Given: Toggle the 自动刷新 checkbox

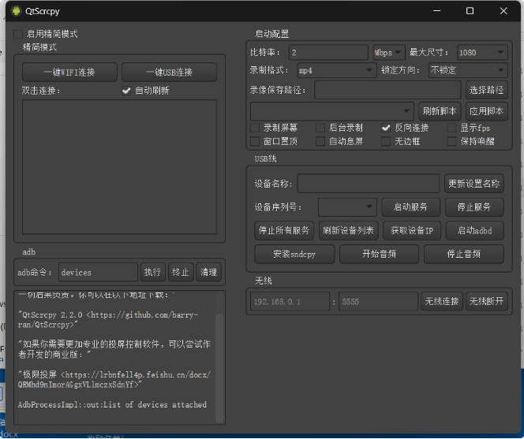Looking at the screenshot, I should click(126, 91).
